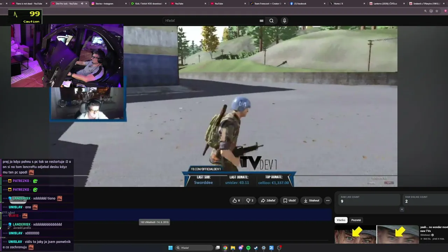The width and height of the screenshot is (448, 252).
Task: Click the RAW LIKE COUNT value 9
Action: pyautogui.click(x=342, y=202)
